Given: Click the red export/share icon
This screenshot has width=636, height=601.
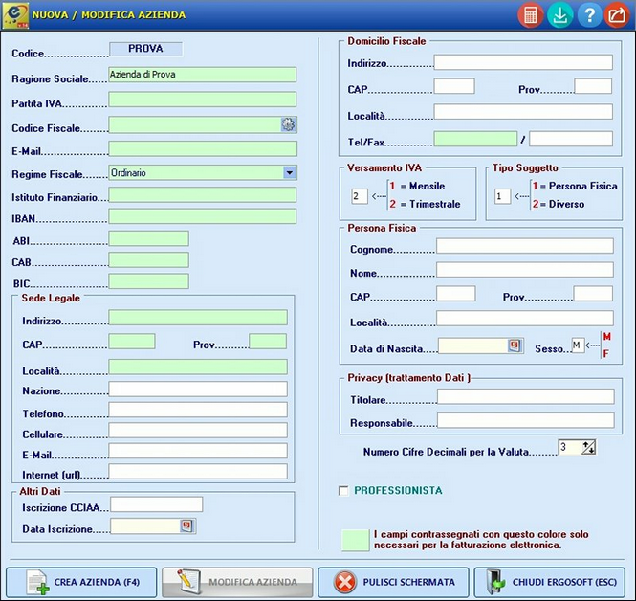Looking at the screenshot, I should [617, 15].
